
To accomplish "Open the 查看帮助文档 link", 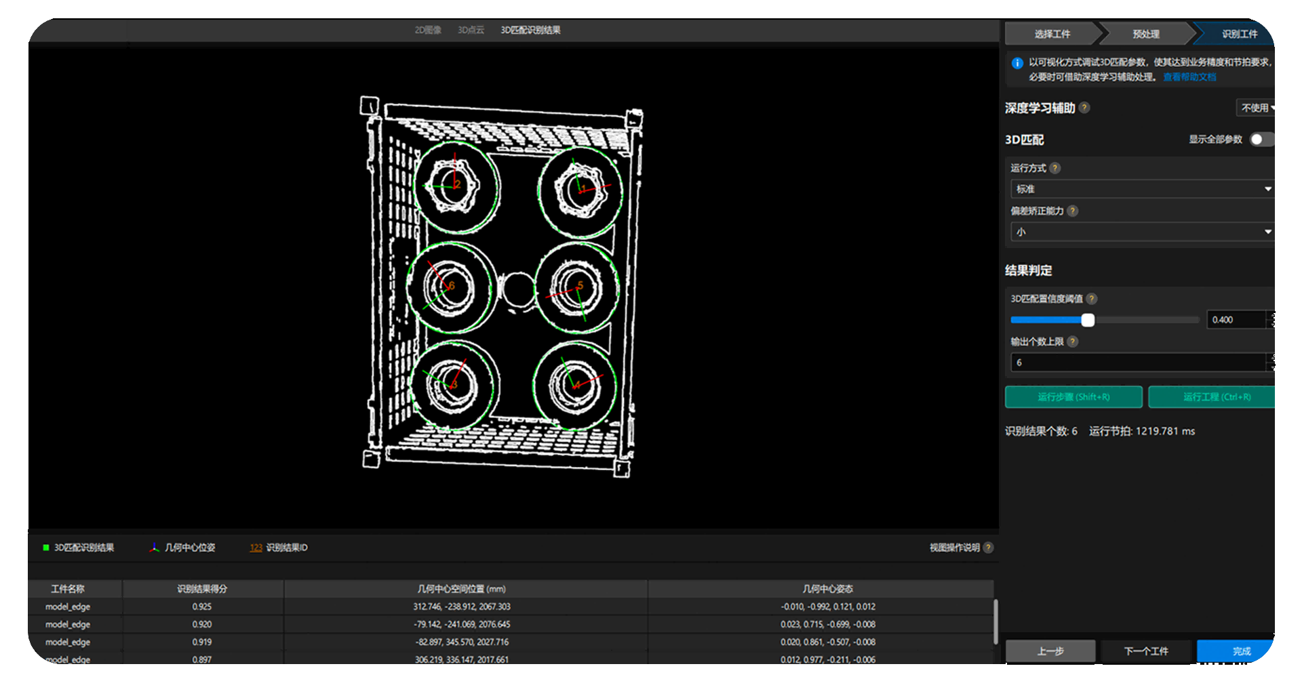I will pos(1189,77).
